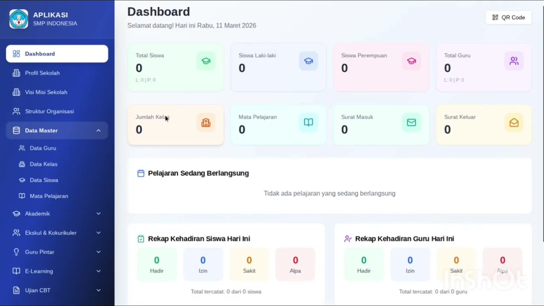Open Struktur Organisasi in the sidebar
Viewport: 544px width, 306px height.
pos(57,111)
